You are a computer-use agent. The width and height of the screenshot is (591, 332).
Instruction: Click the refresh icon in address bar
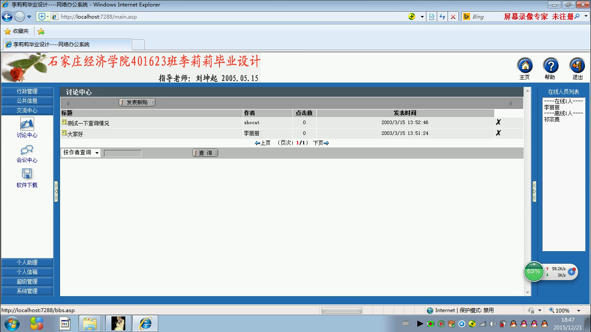pos(442,17)
